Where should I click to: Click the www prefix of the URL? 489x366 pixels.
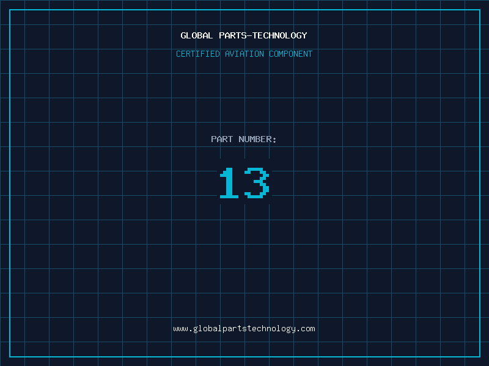click(x=180, y=329)
